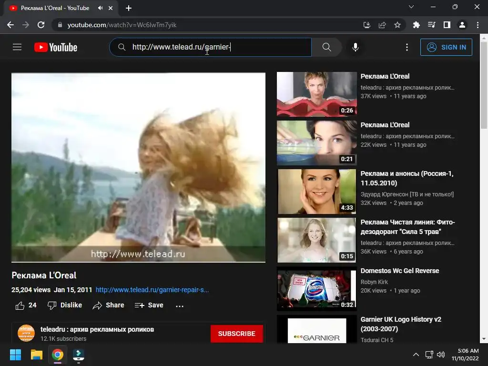The width and height of the screenshot is (488, 366).
Task: Open the YouTube hamburger guide menu
Action: pyautogui.click(x=17, y=47)
